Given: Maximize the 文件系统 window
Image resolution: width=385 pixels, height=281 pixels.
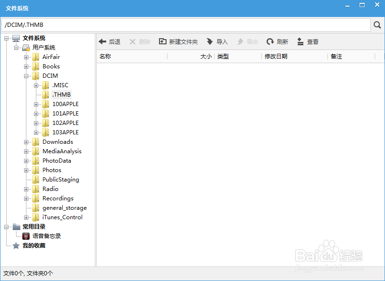Looking at the screenshot, I should (x=362, y=5).
